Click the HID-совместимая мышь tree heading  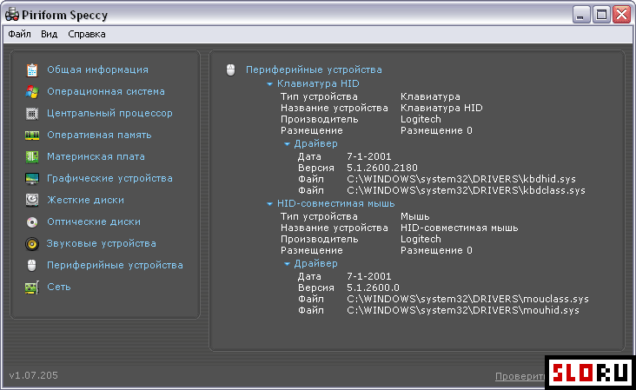[x=336, y=204]
